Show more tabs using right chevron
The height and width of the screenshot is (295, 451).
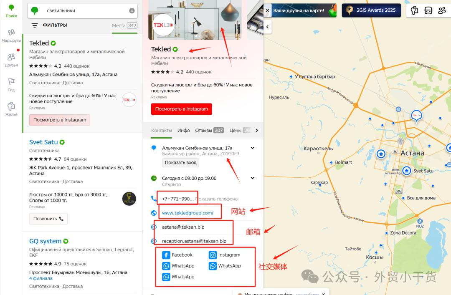(257, 130)
